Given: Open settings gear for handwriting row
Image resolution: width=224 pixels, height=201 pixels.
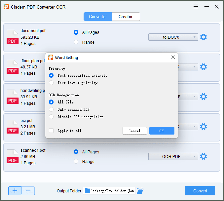Looking at the screenshot, I should 203,97.
